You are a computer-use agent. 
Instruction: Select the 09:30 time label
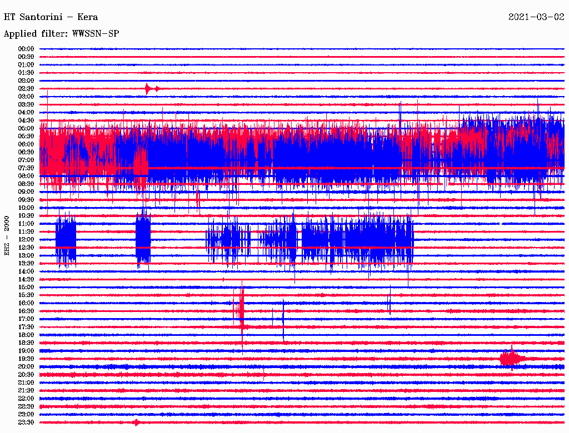point(26,200)
